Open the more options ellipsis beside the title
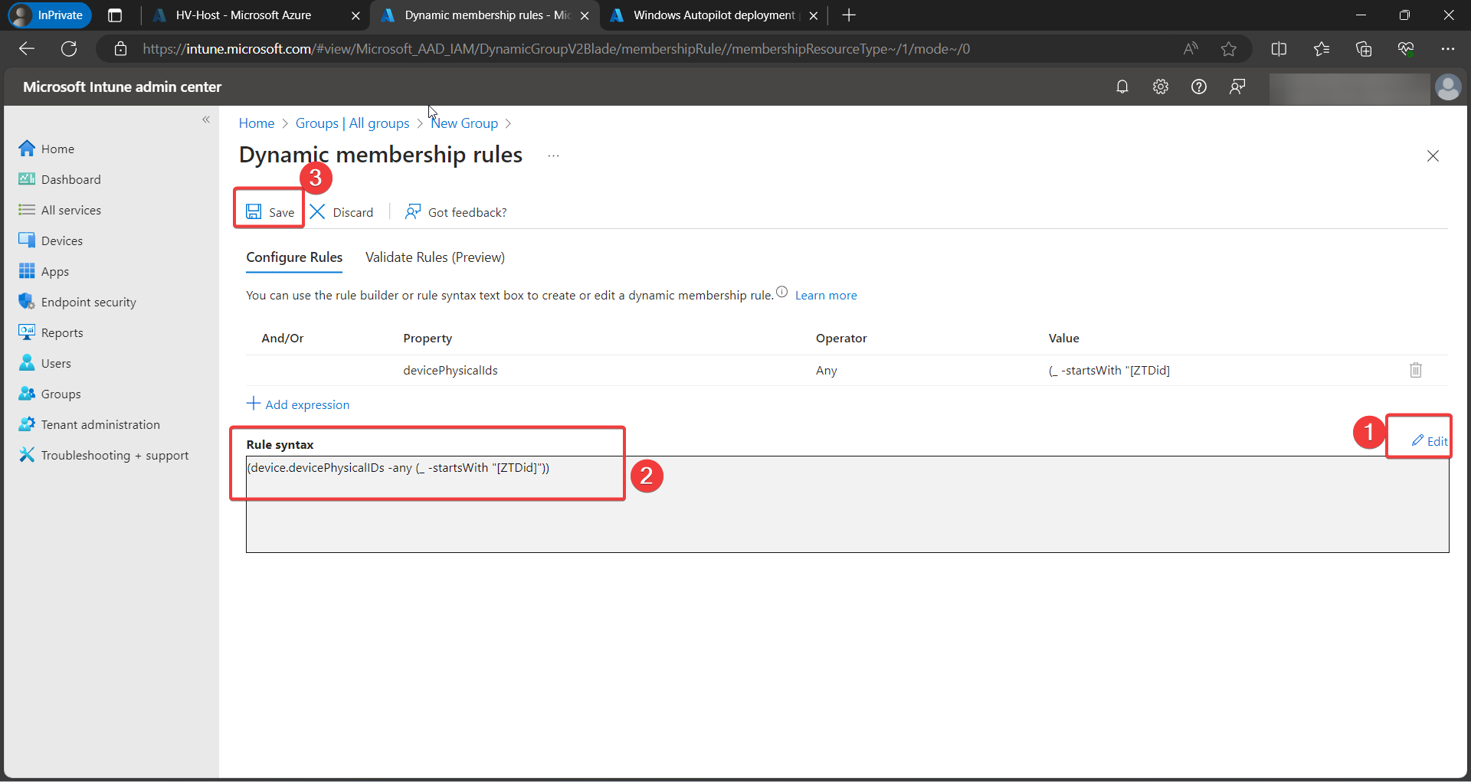Screen dimensions: 1471x782 pyautogui.click(x=553, y=155)
